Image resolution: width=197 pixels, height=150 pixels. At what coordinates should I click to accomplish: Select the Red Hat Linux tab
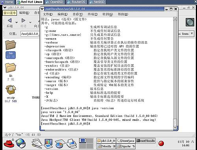(30, 2)
